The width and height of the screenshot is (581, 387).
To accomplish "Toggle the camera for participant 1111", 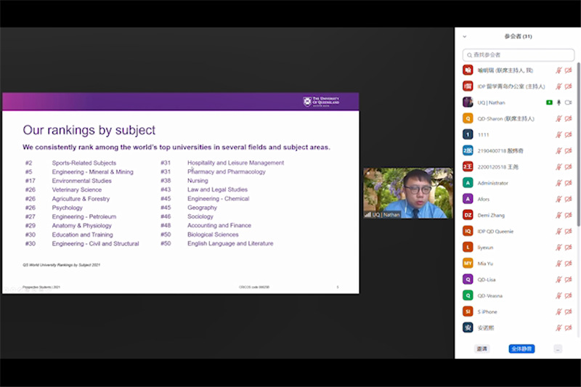I will 568,134.
